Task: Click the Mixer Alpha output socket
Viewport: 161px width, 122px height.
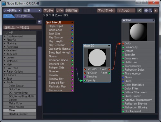Action: 109,73
